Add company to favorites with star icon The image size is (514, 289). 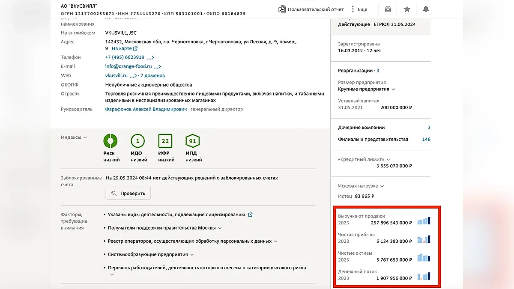(x=407, y=9)
